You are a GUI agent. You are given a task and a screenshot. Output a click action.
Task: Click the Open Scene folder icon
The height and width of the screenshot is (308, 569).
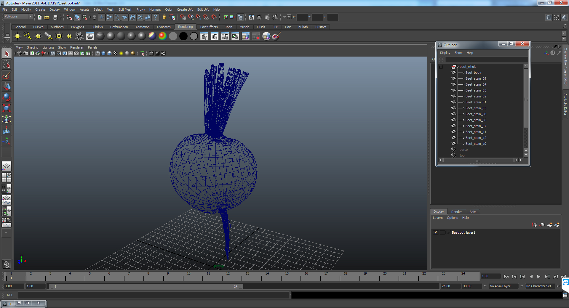point(47,17)
